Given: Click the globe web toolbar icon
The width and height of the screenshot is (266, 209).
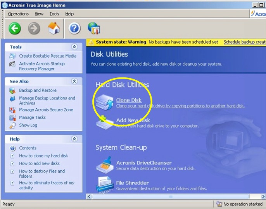Looking at the screenshot, I should pos(94,28).
